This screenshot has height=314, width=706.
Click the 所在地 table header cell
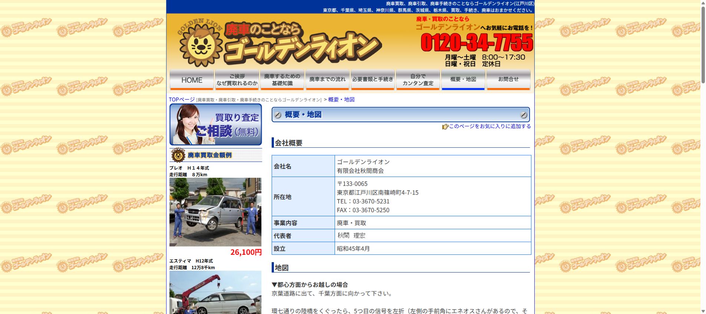303,197
